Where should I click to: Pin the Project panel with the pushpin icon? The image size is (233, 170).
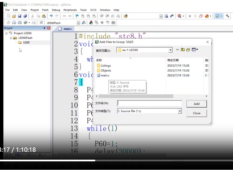pos(44,28)
